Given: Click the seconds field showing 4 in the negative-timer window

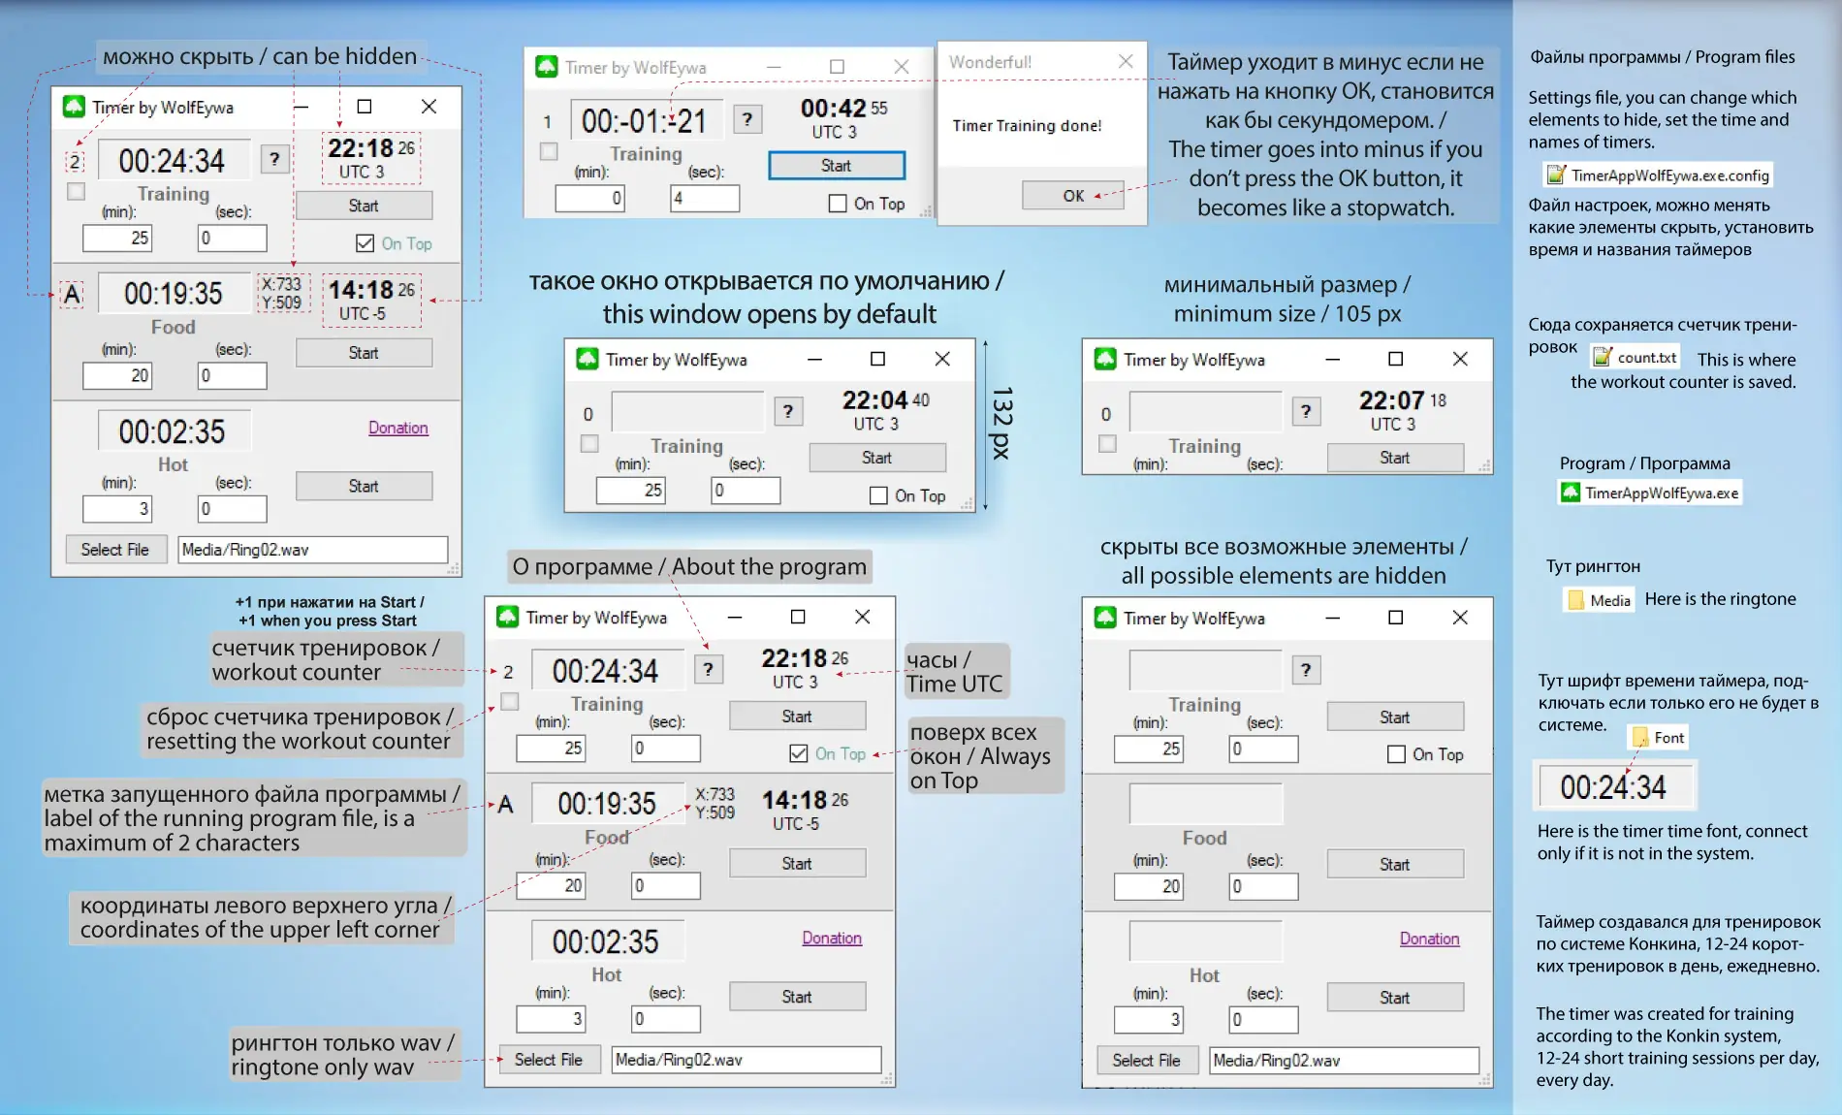Looking at the screenshot, I should click(x=705, y=199).
